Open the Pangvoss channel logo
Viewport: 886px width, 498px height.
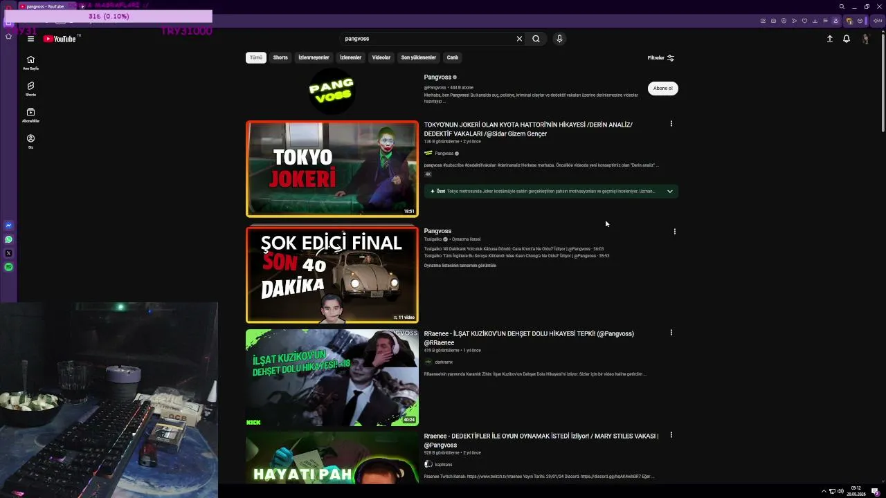click(x=332, y=91)
